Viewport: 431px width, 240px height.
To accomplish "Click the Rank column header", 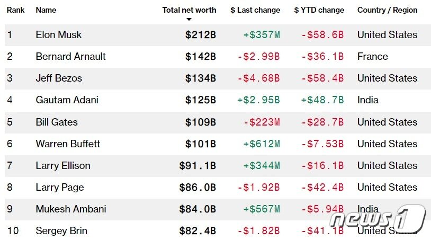I will 15,10.
